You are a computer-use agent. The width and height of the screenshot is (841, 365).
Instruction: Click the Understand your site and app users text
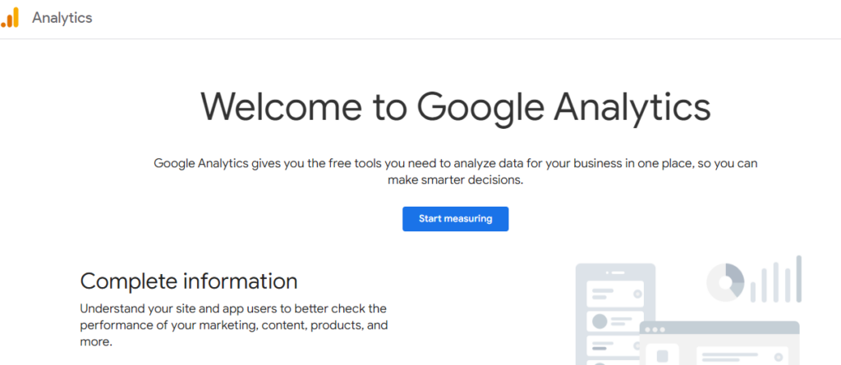coord(234,326)
